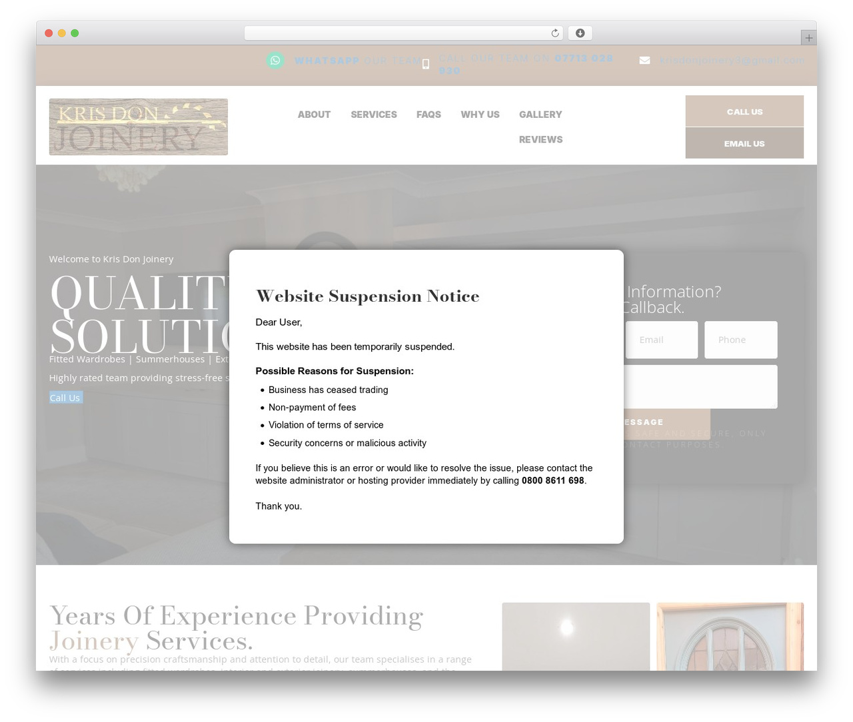Open the Services menu item
This screenshot has height=722, width=853.
(374, 115)
